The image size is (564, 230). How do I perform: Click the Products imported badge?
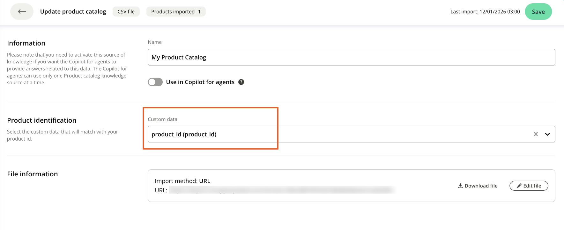176,11
